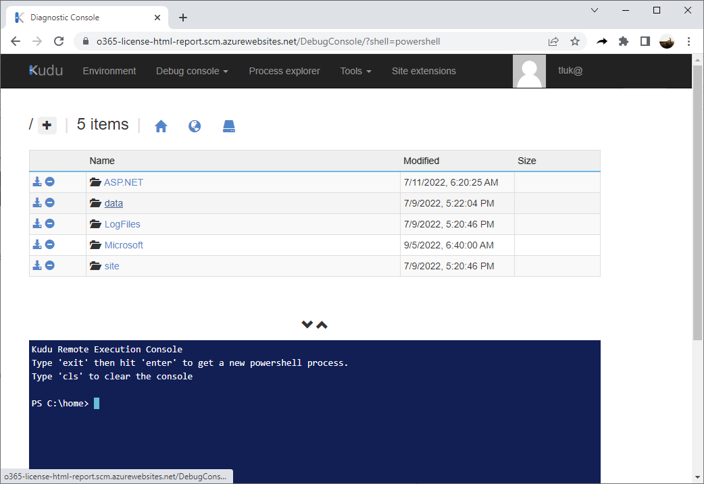Download the Microsoft folder
Image resolution: width=704 pixels, height=484 pixels.
[x=36, y=244]
